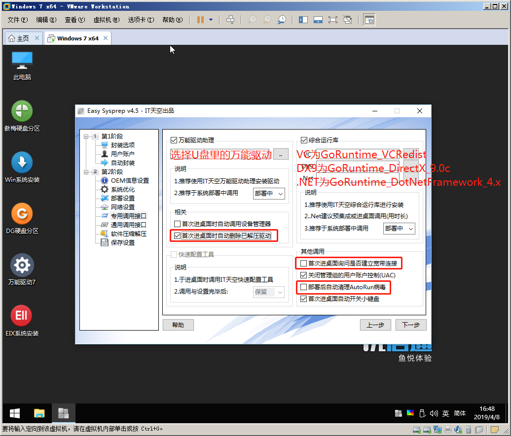Click clock showing 16:48 2019/4/8
The height and width of the screenshot is (436, 511).
click(x=486, y=413)
